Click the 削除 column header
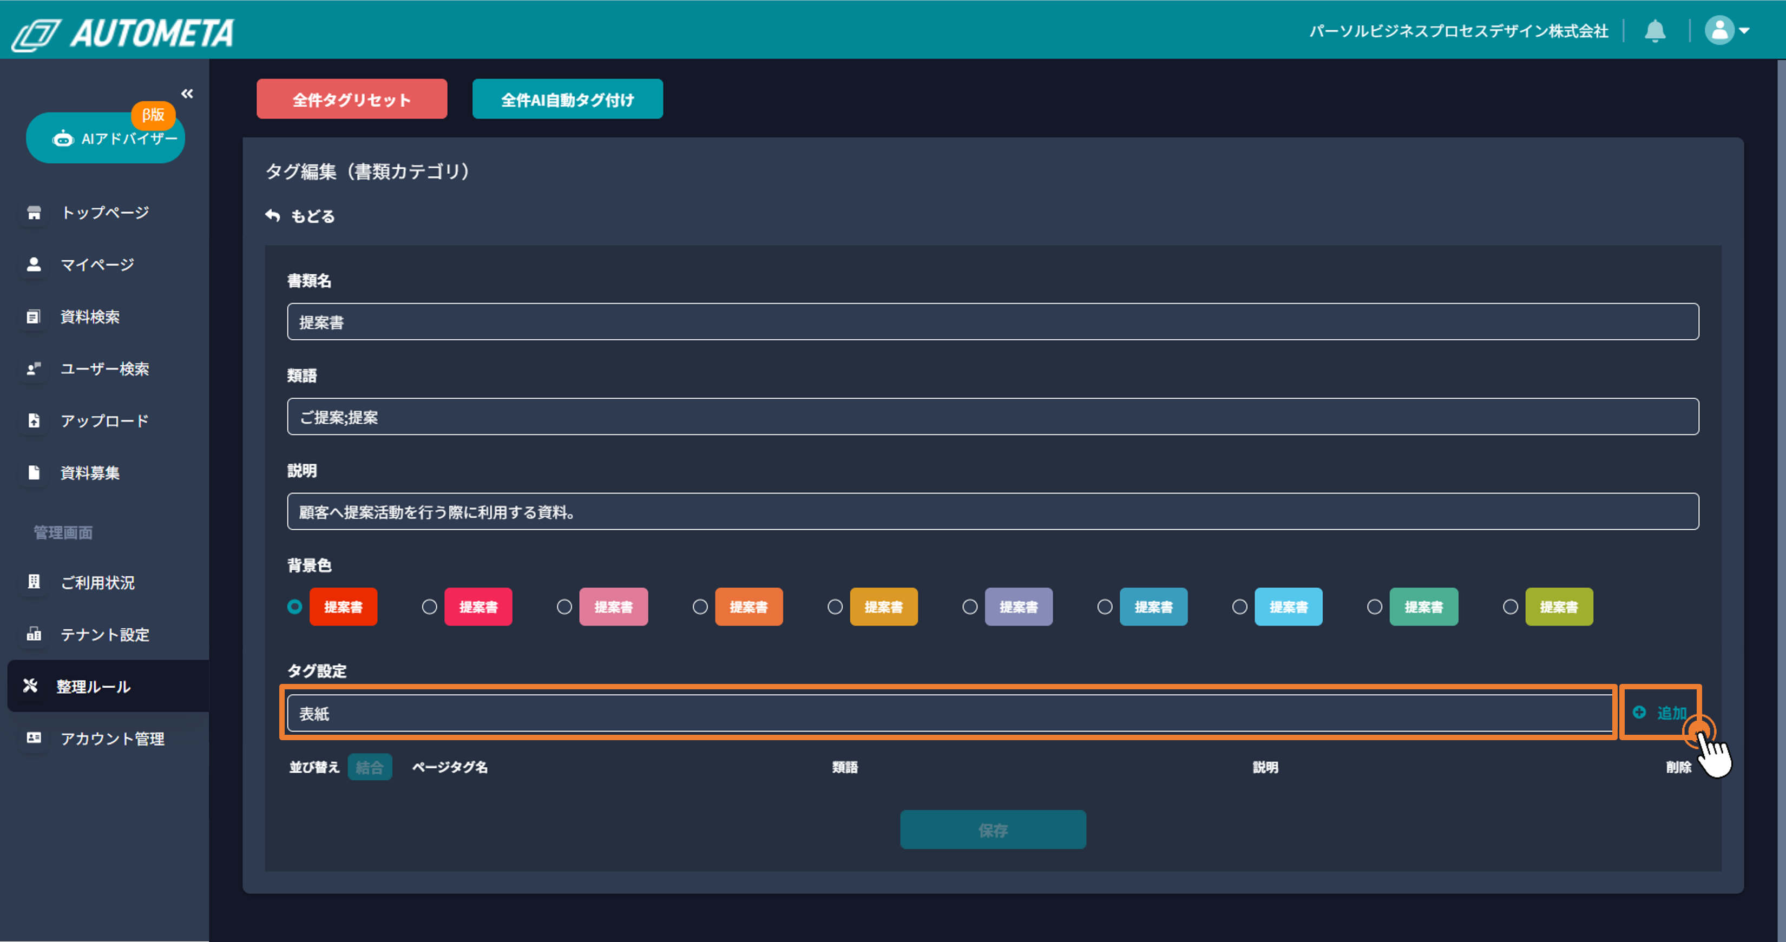Image resolution: width=1786 pixels, height=942 pixels. point(1678,767)
